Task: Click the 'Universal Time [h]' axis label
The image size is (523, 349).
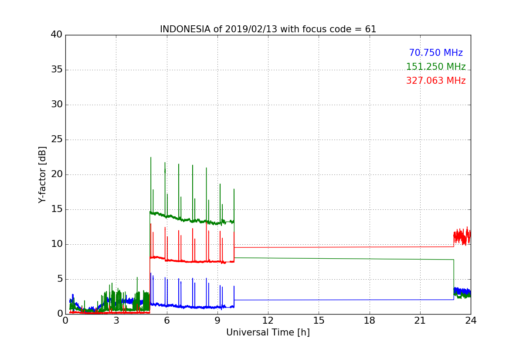Action: click(268, 332)
